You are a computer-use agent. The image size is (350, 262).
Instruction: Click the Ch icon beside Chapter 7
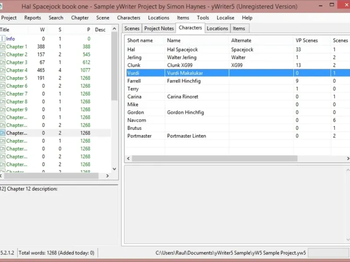click(x=2, y=94)
